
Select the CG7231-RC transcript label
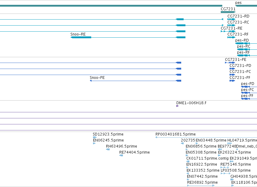tap(238, 22)
